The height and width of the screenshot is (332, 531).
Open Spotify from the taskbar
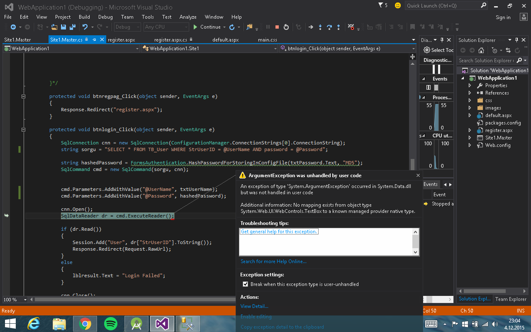pyautogui.click(x=111, y=324)
